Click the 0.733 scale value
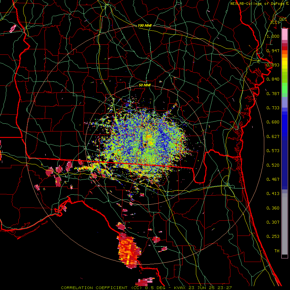 pyautogui.click(x=273, y=108)
